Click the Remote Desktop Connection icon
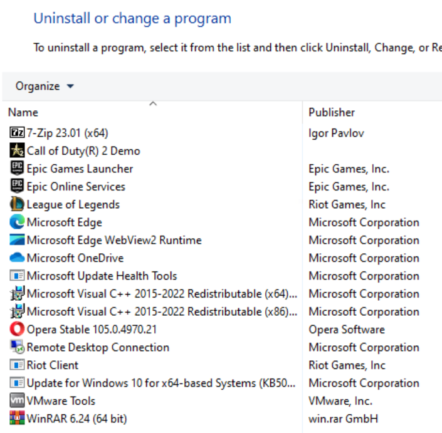Screen dimensions: 442x433 [17, 347]
